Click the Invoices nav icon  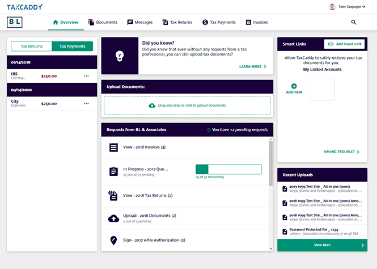[x=248, y=22]
